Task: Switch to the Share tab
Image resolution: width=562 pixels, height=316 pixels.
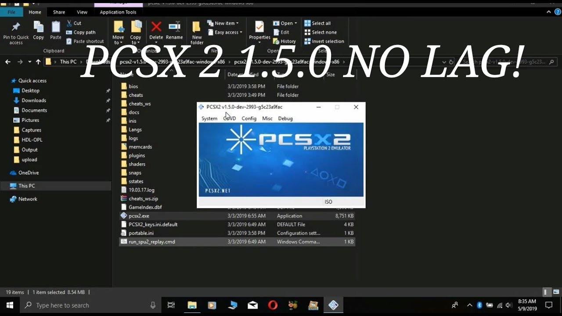Action: tap(59, 12)
